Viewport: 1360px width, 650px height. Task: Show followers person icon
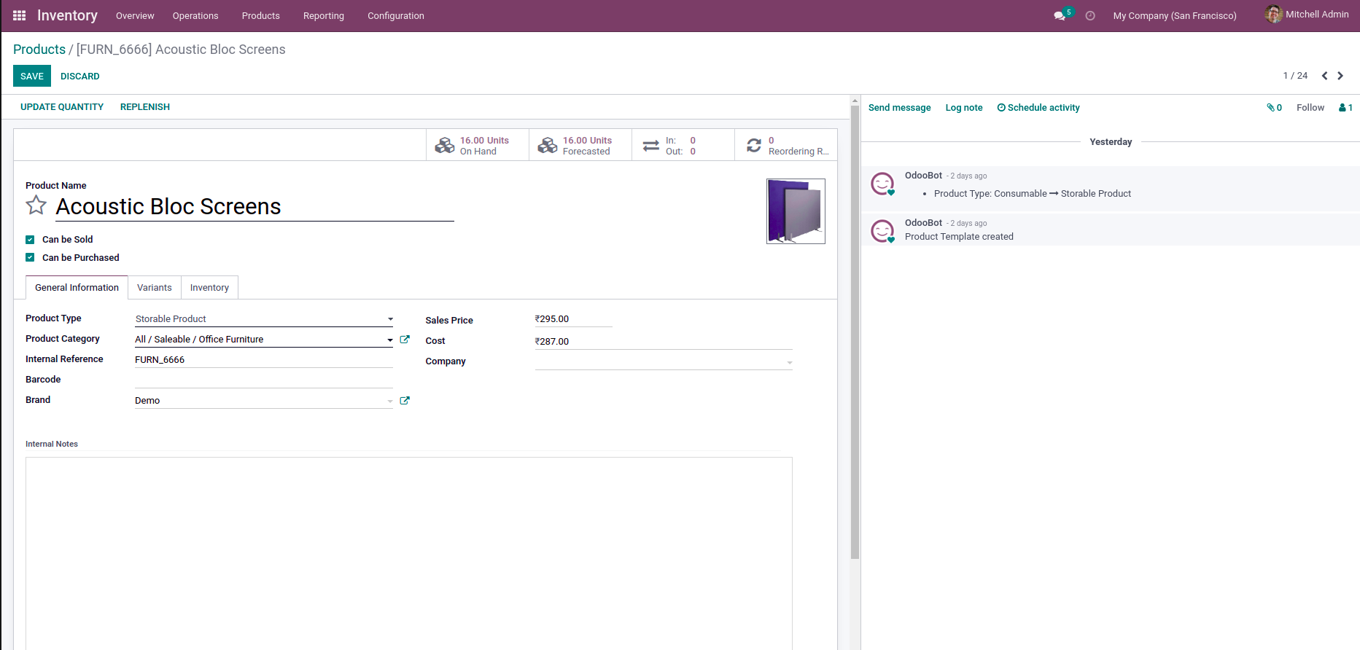coord(1345,108)
